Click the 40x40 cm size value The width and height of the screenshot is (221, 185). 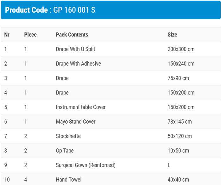coord(178,180)
